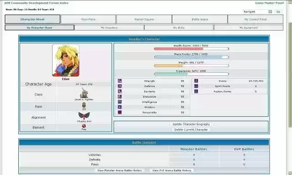Open the My Inventory sub-tab
This screenshot has width=292, height=175.
click(x=109, y=27)
